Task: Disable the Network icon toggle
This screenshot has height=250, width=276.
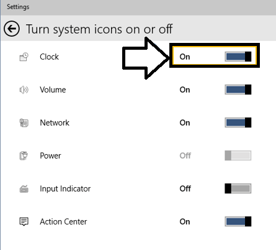Action: coord(238,123)
